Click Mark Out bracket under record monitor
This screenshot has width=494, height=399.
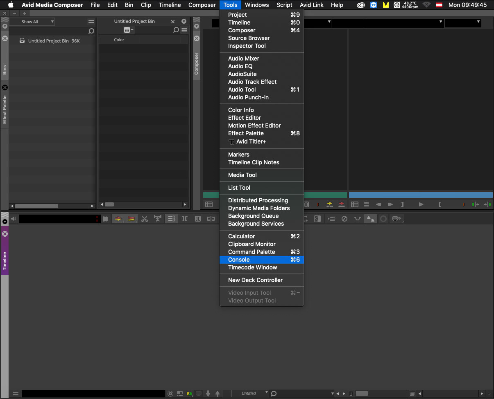[402, 204]
